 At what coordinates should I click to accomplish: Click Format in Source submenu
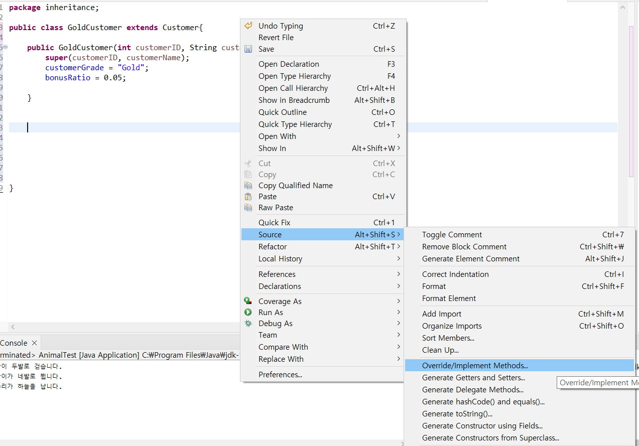[x=520, y=286]
